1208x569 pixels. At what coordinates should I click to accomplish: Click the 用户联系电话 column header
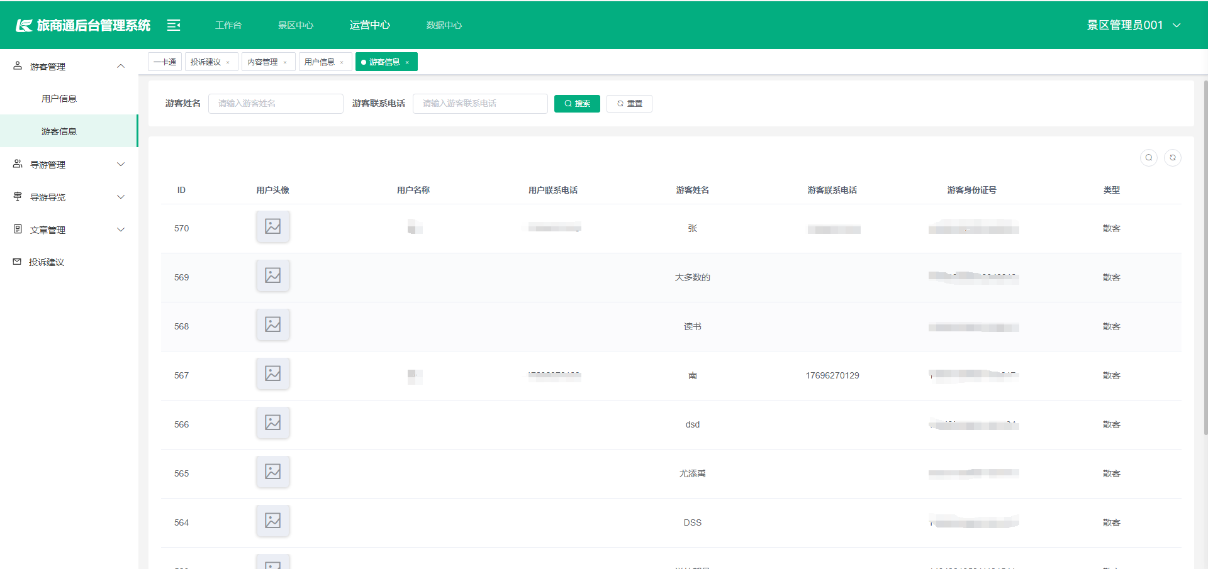pos(553,190)
